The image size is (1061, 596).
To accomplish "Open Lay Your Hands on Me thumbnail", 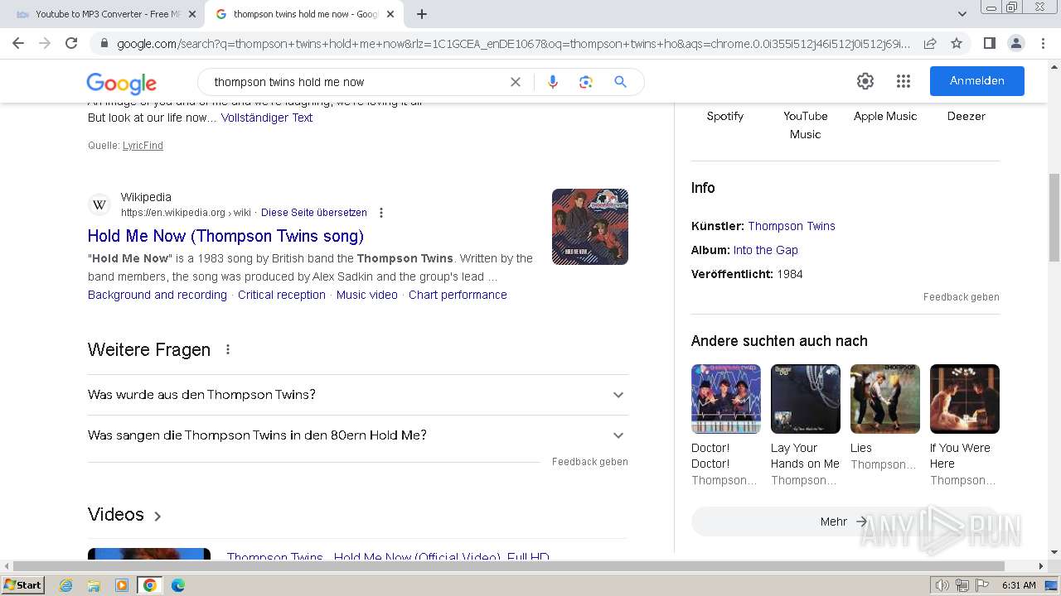I will pyautogui.click(x=806, y=399).
